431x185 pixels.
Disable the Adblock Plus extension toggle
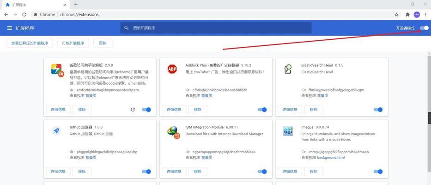pos(262,110)
